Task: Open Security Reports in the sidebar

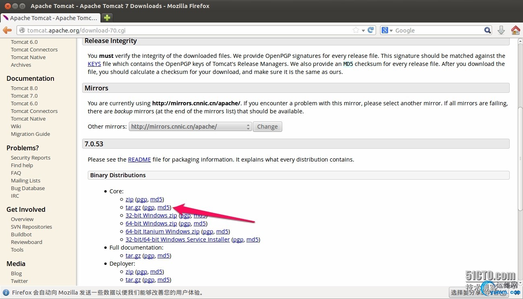Action: coord(31,158)
